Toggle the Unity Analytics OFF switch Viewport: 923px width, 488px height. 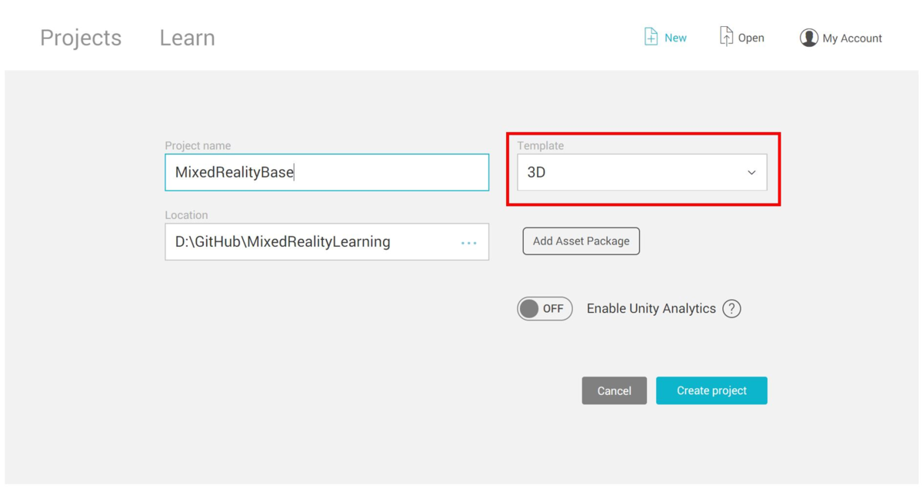[545, 309]
